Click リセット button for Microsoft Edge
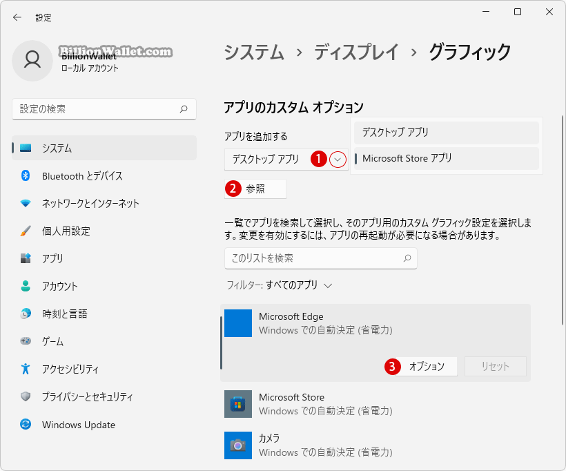The width and height of the screenshot is (566, 471). pyautogui.click(x=496, y=366)
